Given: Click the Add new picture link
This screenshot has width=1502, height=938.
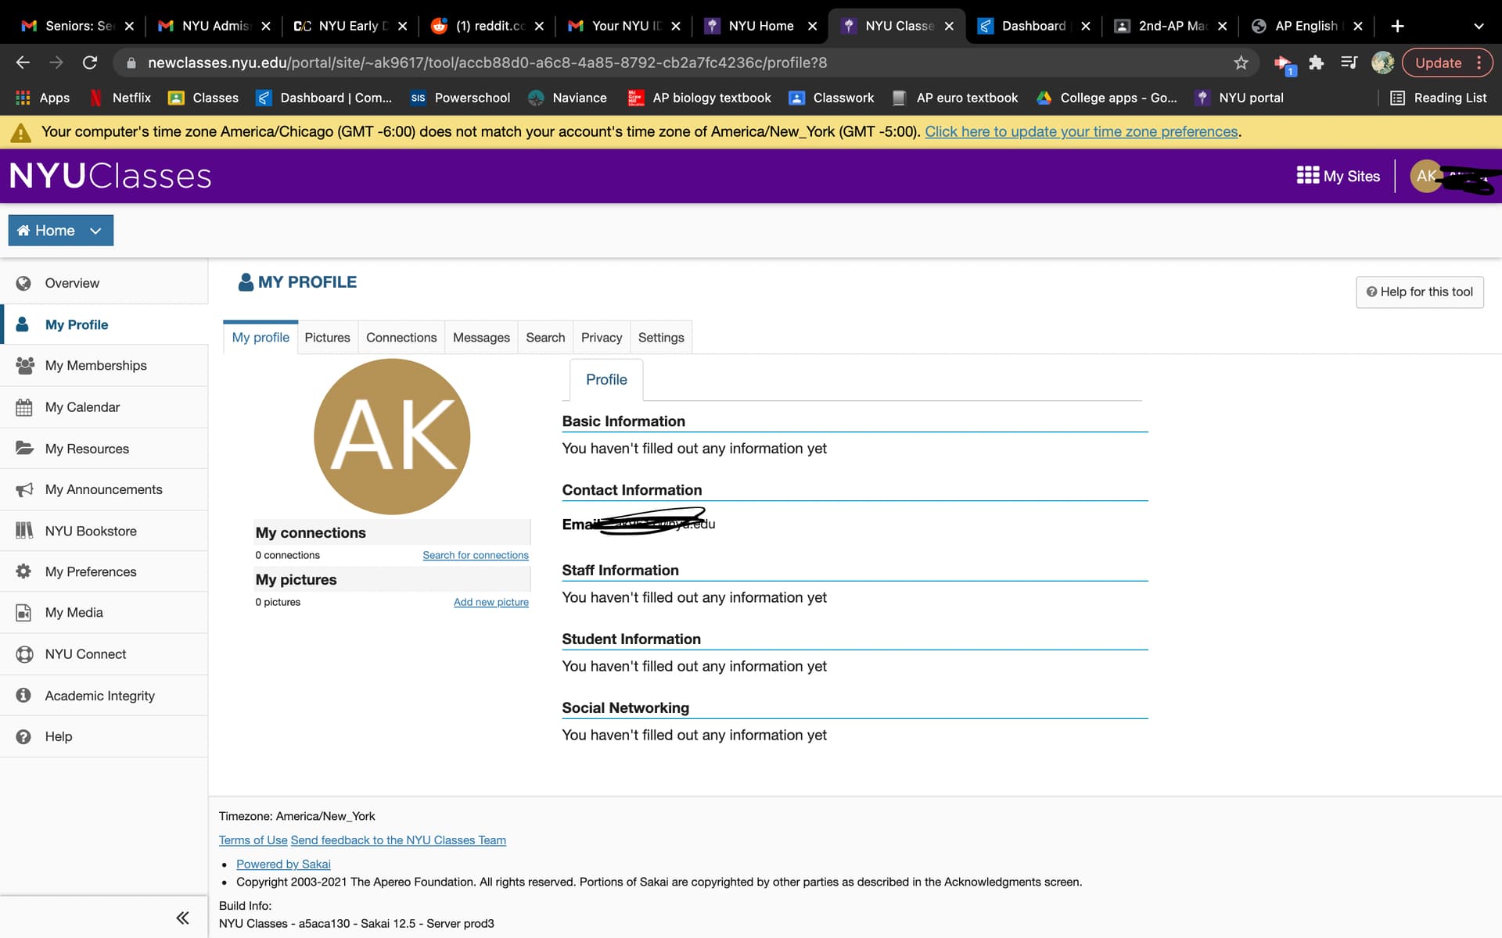Looking at the screenshot, I should (x=490, y=602).
